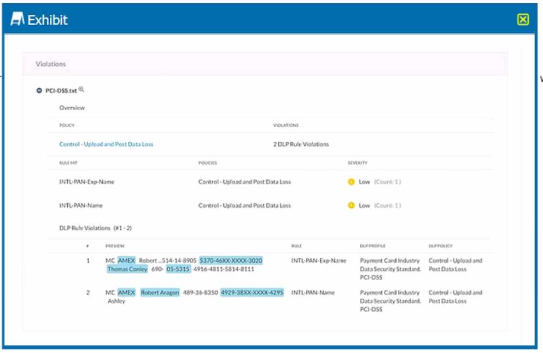Click the Overview heading
543x353 pixels.
click(x=72, y=108)
